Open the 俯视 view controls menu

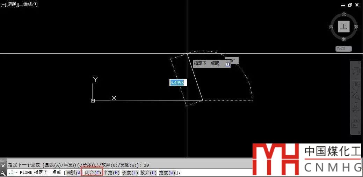tap(12, 5)
